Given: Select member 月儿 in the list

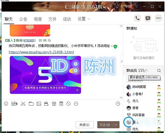Looking at the screenshot, I should pyautogui.click(x=144, y=101).
